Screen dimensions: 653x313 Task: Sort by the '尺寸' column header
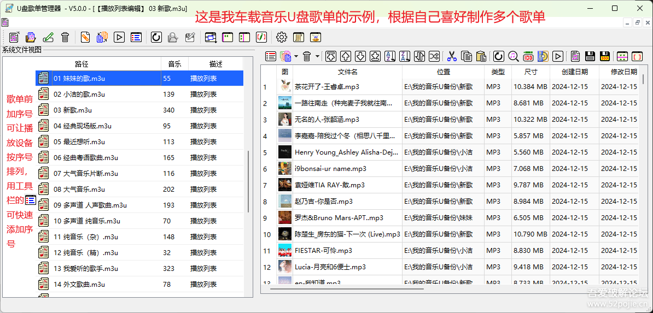(x=531, y=72)
